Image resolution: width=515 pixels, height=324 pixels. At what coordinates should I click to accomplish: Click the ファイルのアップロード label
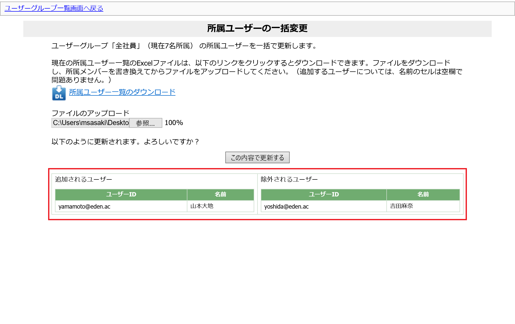coord(90,113)
